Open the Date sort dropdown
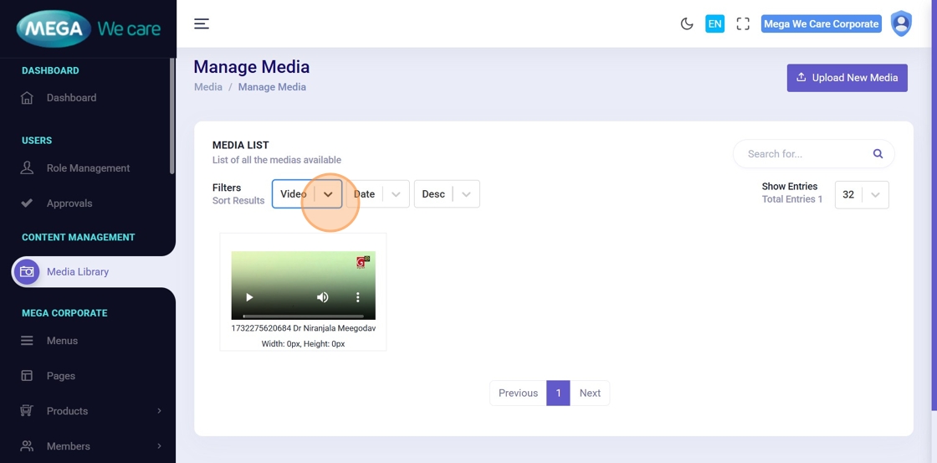 tap(377, 194)
